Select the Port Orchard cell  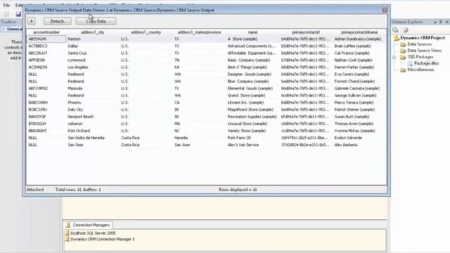click(92, 131)
